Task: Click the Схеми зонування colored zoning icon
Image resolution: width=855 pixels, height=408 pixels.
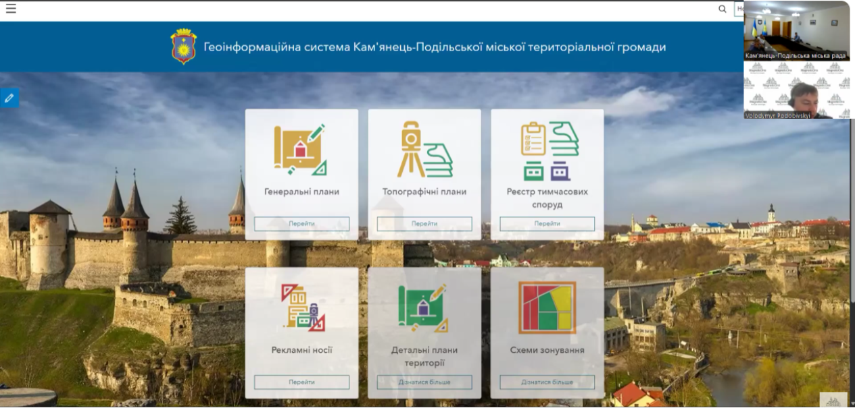Action: (x=547, y=308)
